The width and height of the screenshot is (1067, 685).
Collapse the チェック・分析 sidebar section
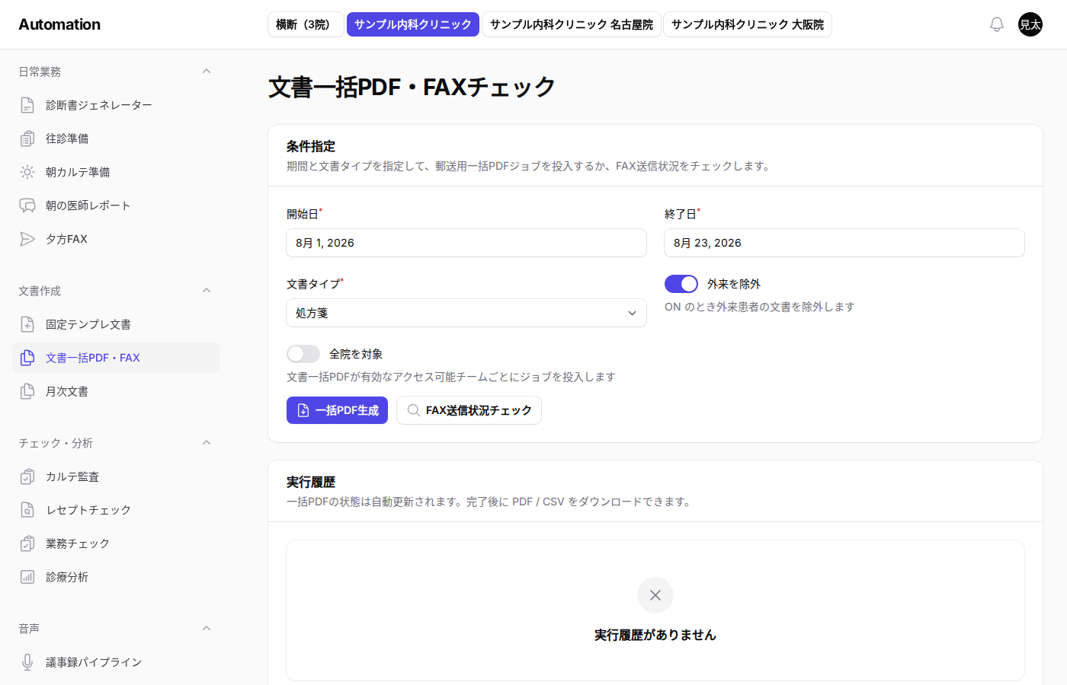(x=207, y=443)
